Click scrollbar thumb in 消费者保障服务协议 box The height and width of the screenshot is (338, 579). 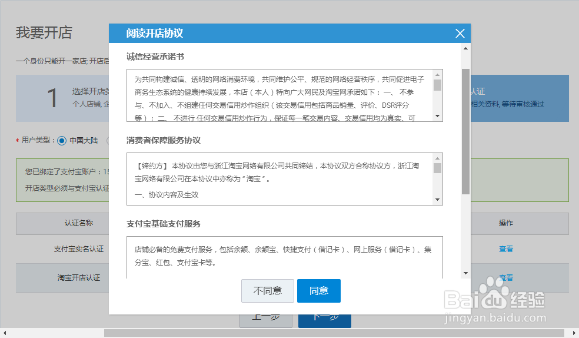click(x=438, y=168)
